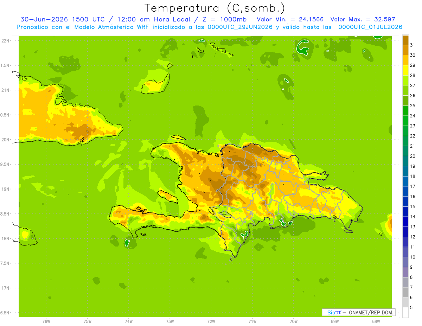Click the '14' color scale value
This screenshot has height=326, width=422.
point(413,217)
